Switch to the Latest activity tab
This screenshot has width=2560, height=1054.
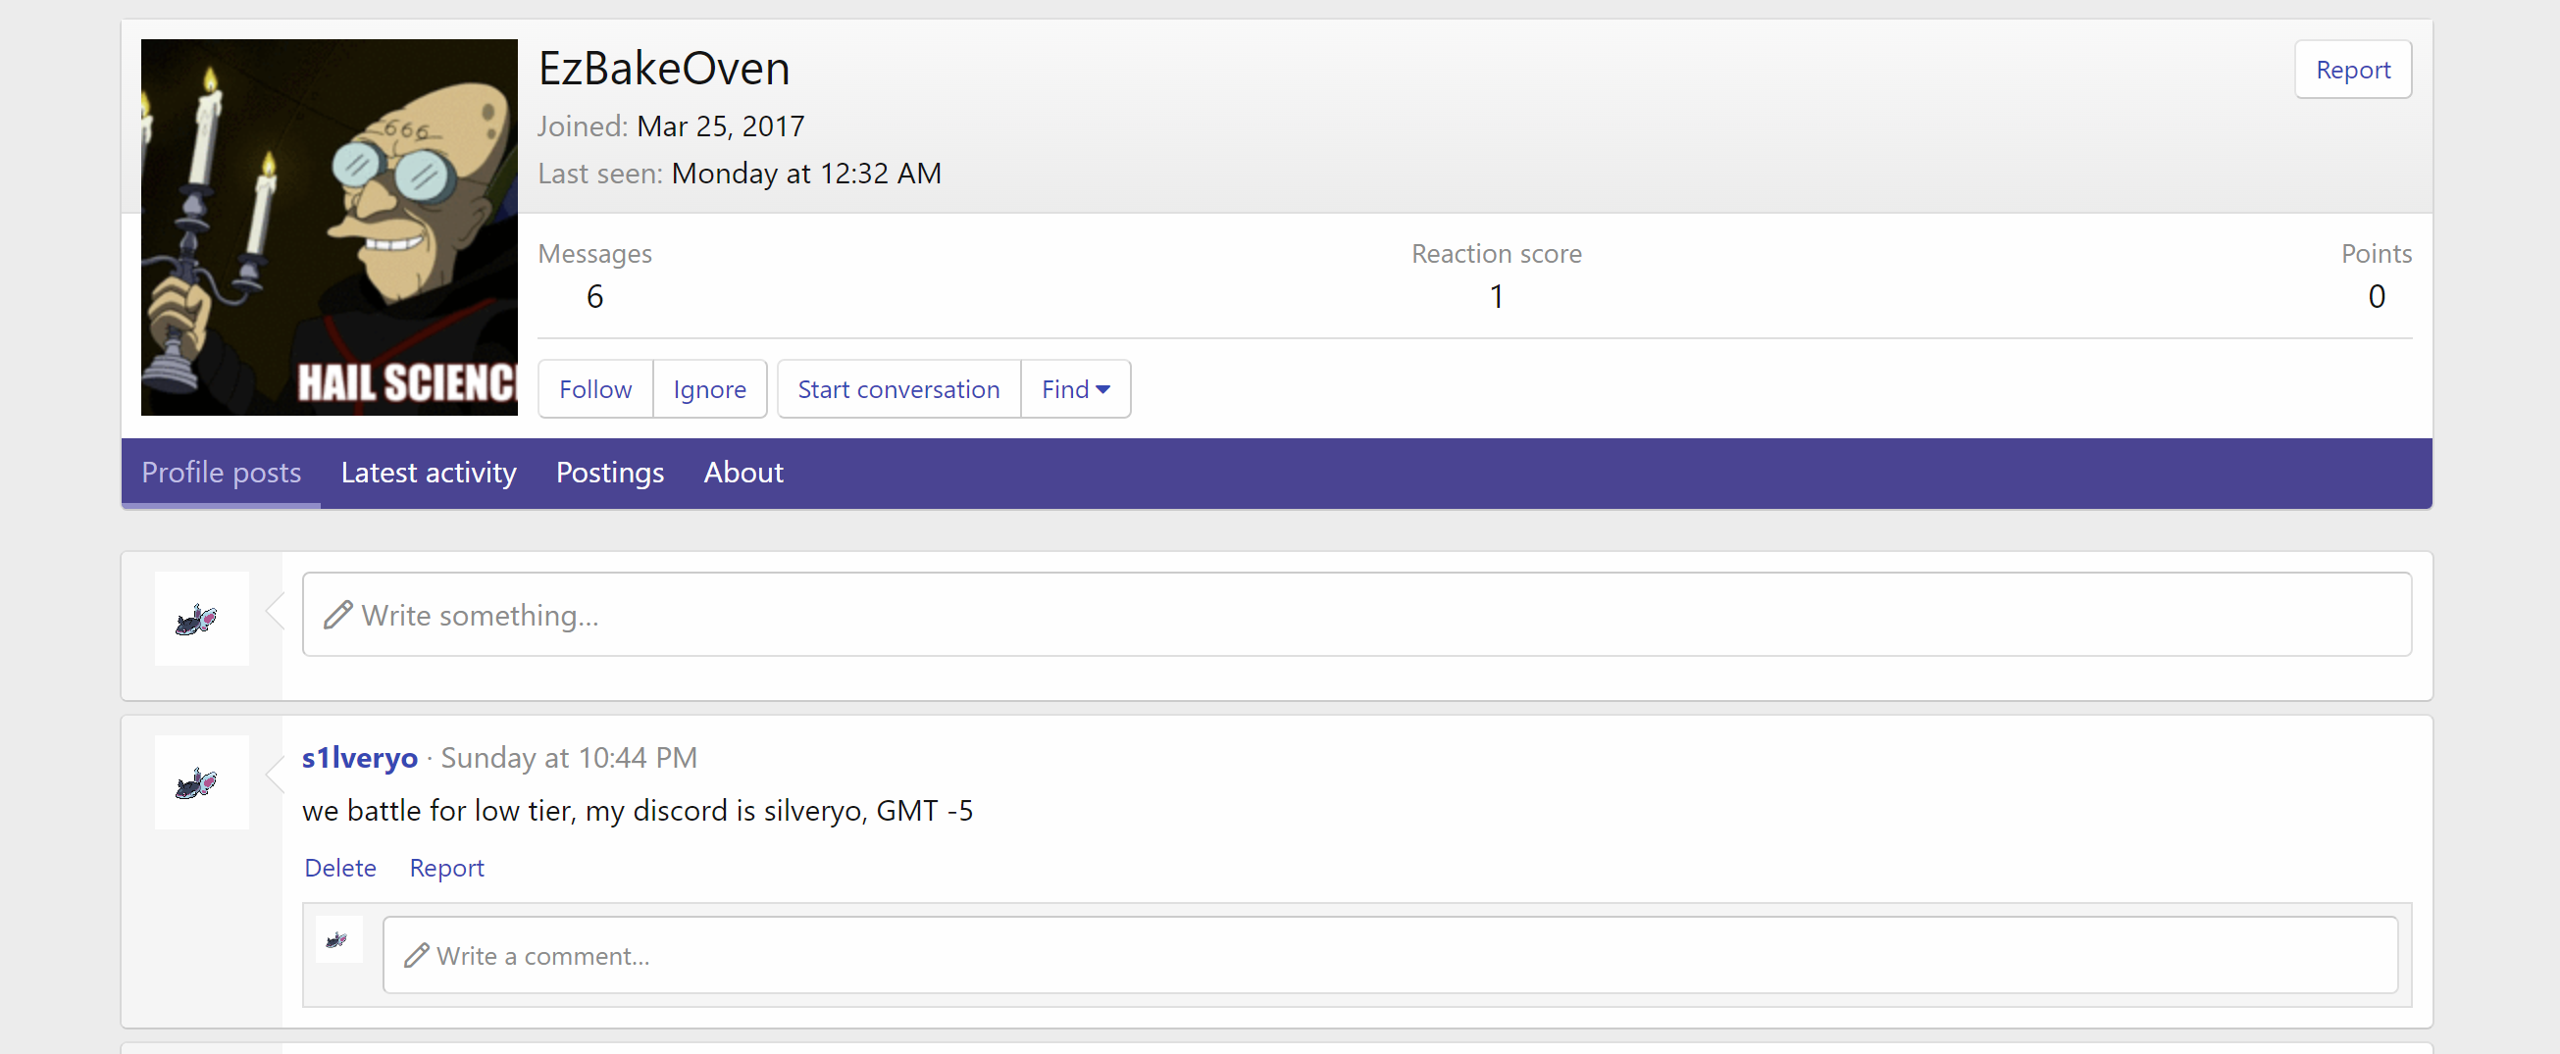click(x=429, y=472)
